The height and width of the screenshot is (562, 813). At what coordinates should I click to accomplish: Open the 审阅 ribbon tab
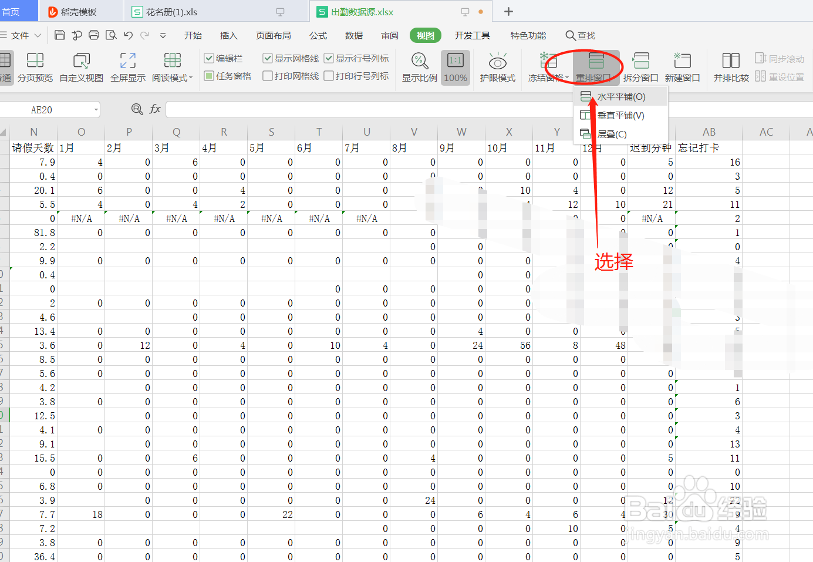point(390,36)
